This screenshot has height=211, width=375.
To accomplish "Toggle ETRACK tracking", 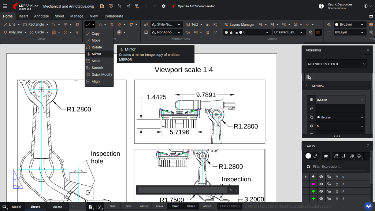I will 191,206.
